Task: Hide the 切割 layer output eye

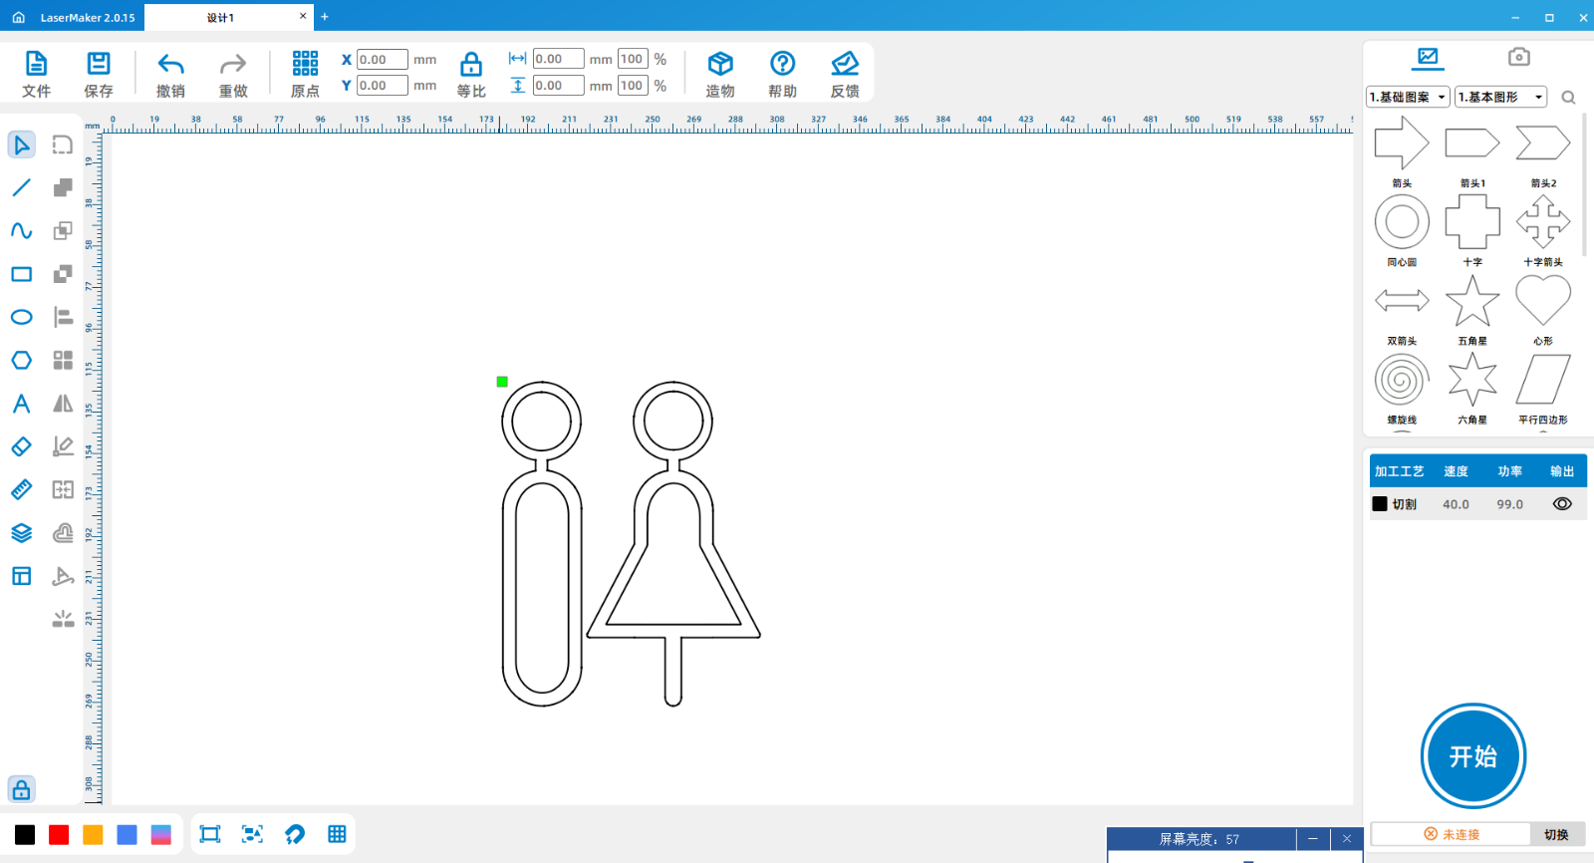Action: point(1562,504)
